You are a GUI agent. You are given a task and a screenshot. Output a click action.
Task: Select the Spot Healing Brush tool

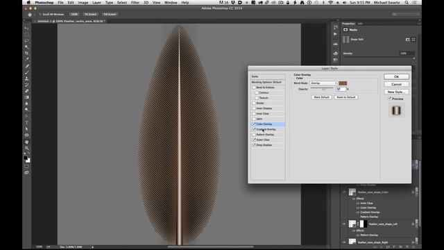tap(26, 66)
